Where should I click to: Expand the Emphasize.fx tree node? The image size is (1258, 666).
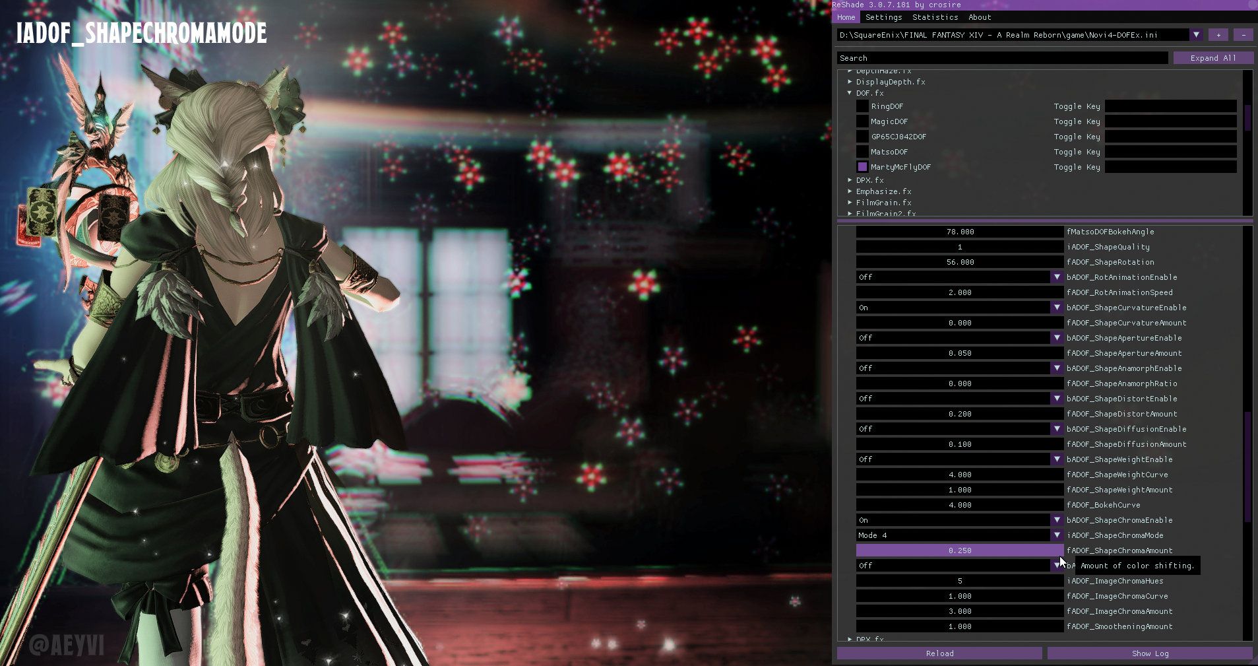pyautogui.click(x=850, y=191)
